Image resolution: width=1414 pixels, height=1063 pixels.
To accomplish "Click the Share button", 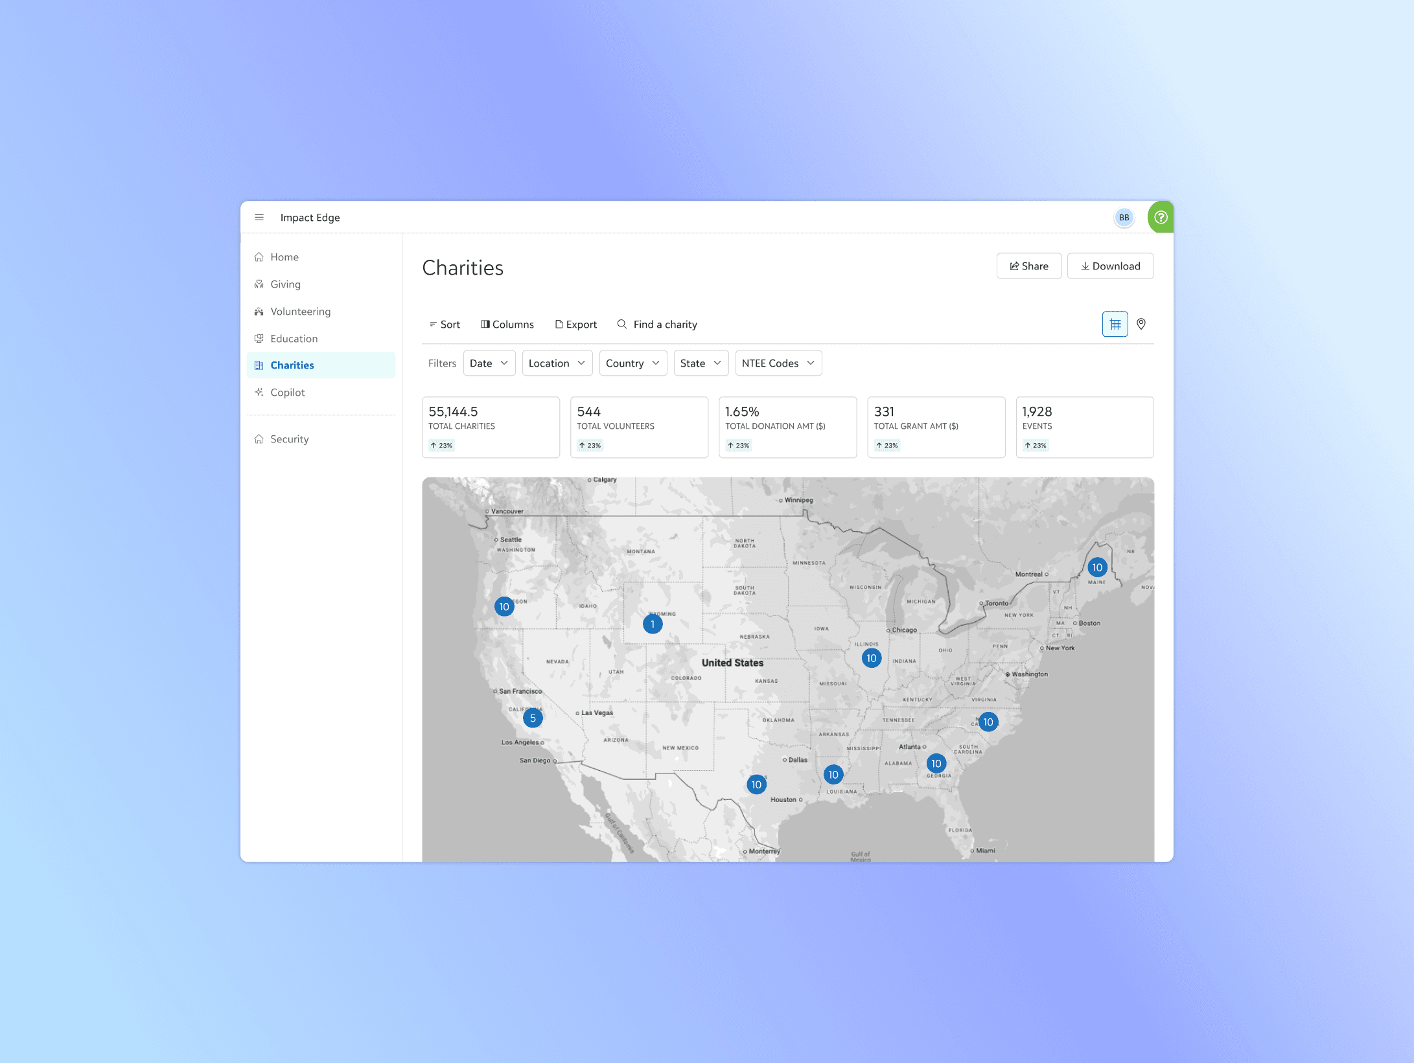I will (1028, 266).
